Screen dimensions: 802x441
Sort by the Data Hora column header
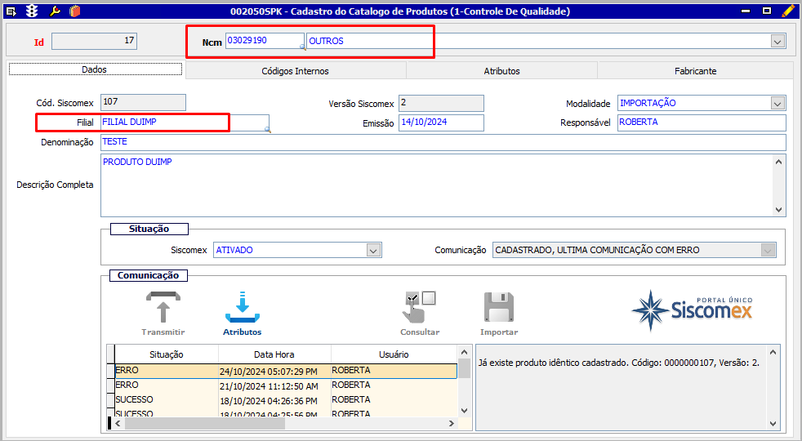(274, 354)
